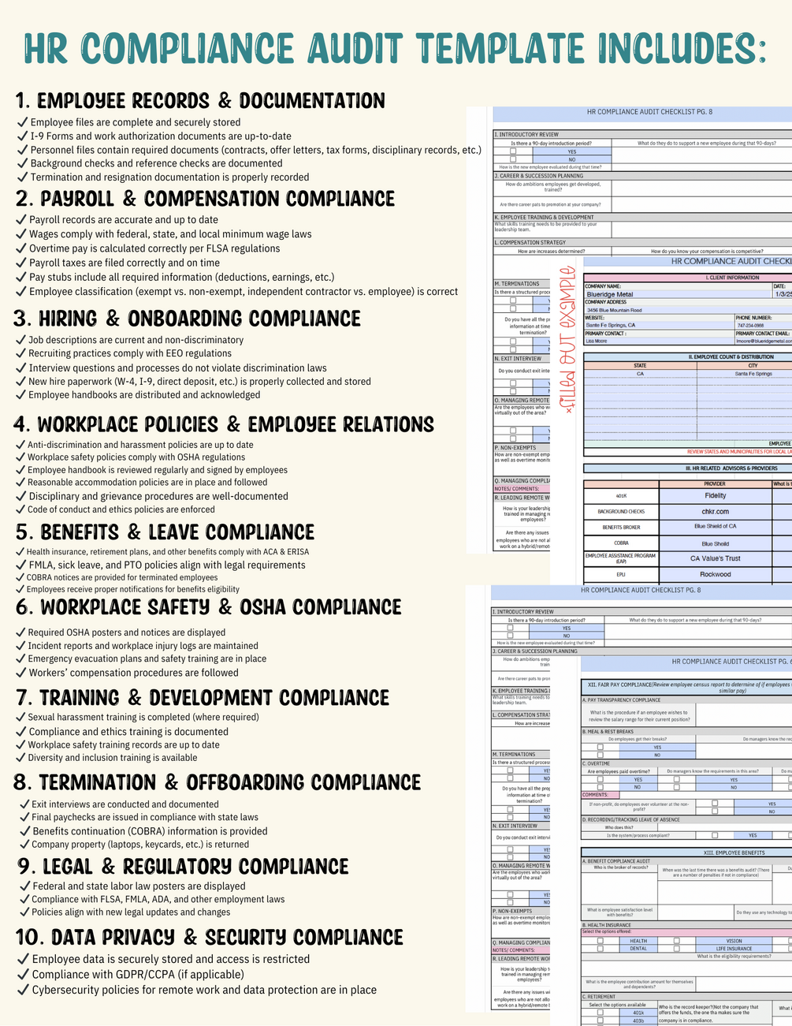Click the 'BENEFITS BROKER' row label

point(621,528)
